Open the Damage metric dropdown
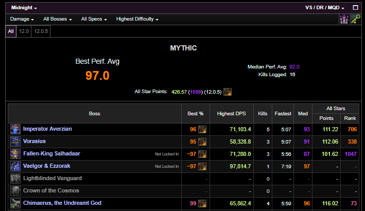 (x=22, y=19)
